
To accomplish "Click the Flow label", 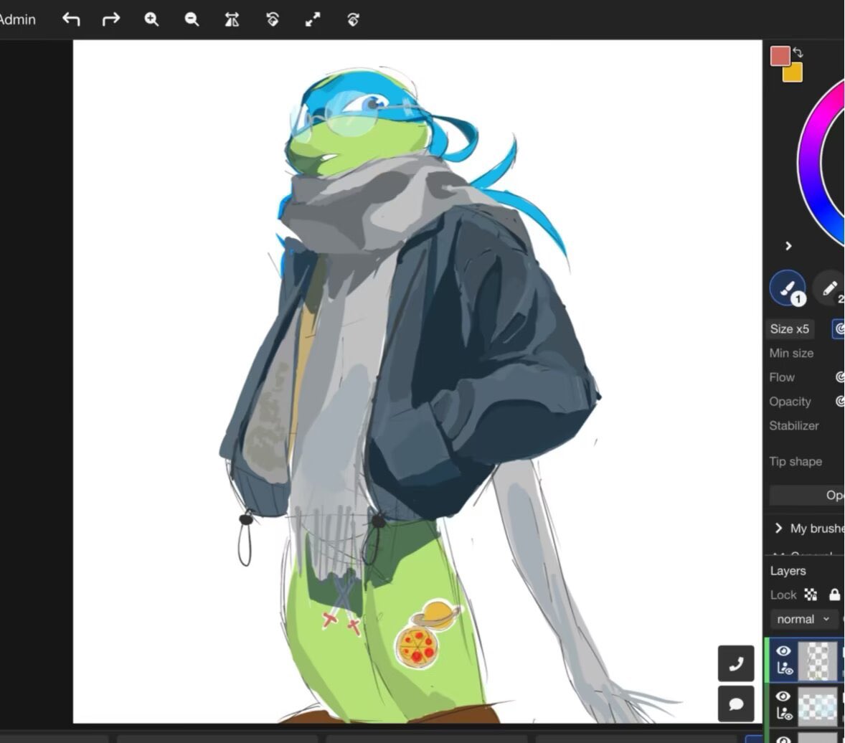I will pyautogui.click(x=782, y=377).
